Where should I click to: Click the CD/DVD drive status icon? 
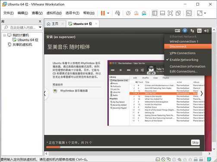click(163, 159)
